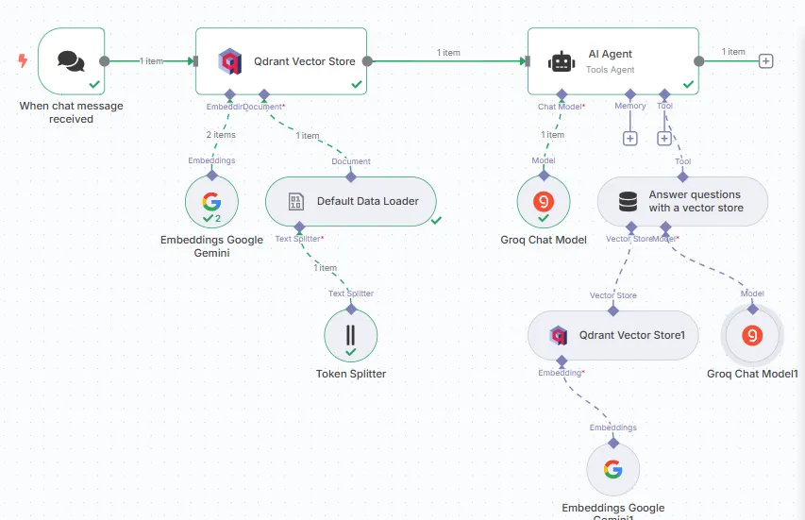The width and height of the screenshot is (805, 520).
Task: Click the Qdrant Vector Store output connector dot
Action: 367,61
